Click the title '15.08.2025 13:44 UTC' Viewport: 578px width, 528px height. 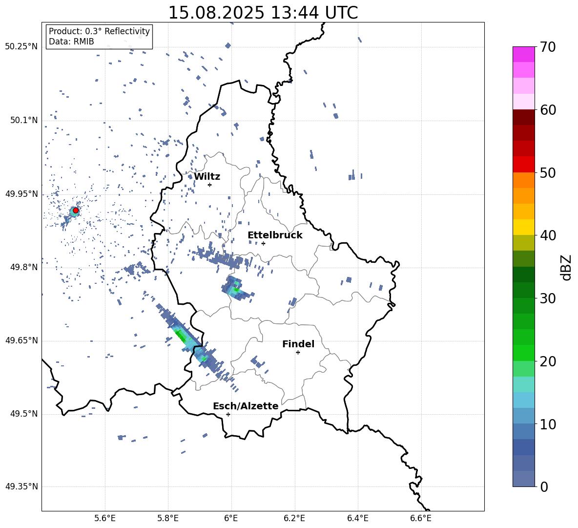click(263, 13)
